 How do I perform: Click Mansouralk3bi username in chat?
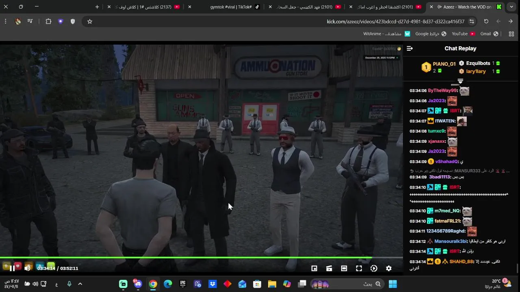(x=451, y=241)
